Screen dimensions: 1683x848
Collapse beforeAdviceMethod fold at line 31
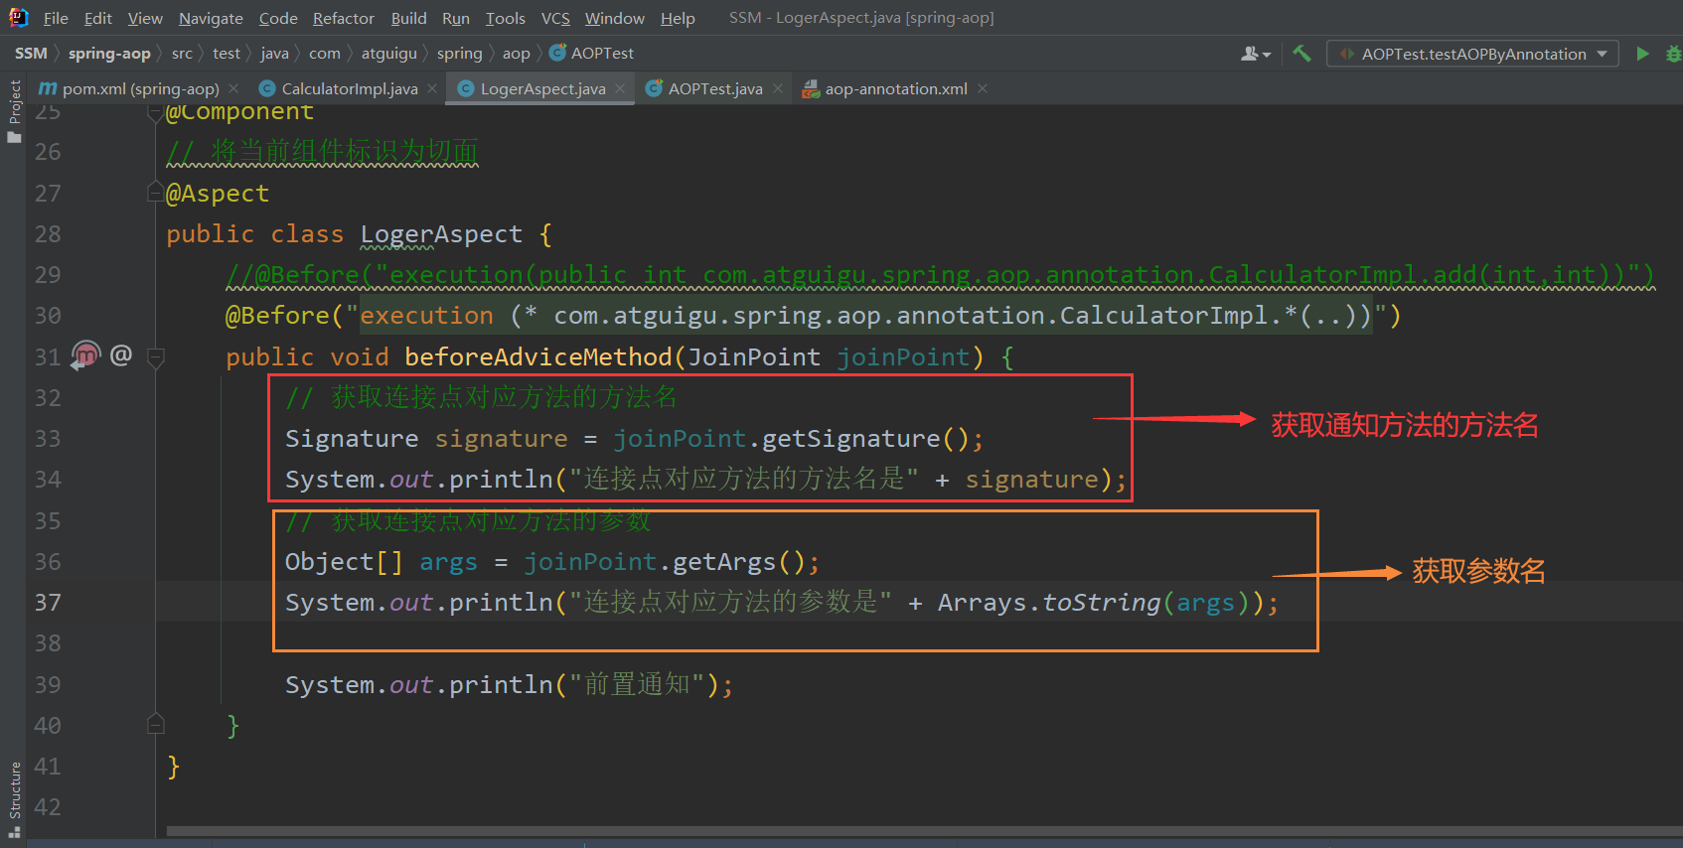pyautogui.click(x=156, y=356)
